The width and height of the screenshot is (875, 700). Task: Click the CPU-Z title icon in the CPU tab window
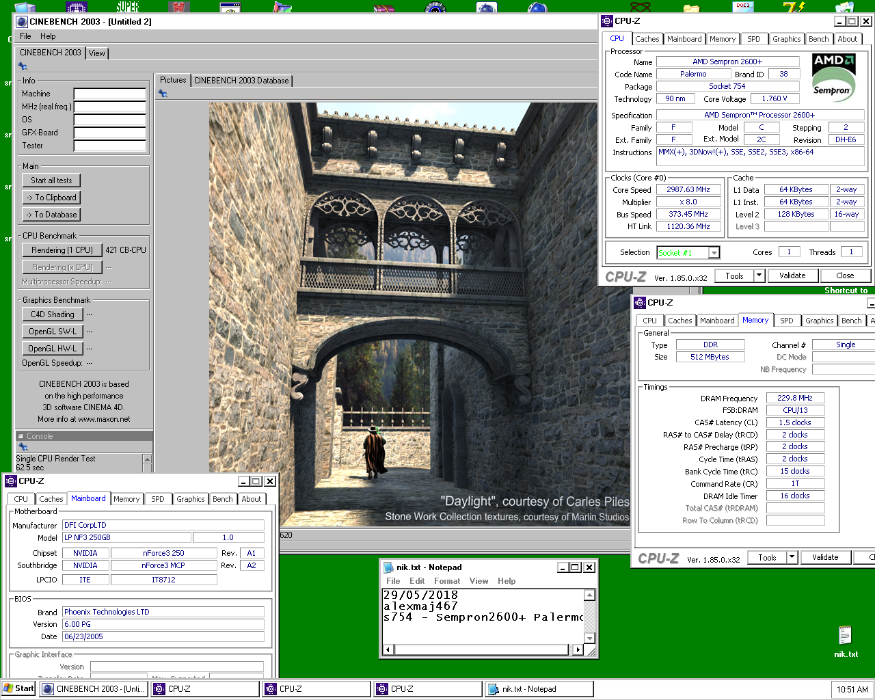(x=607, y=21)
